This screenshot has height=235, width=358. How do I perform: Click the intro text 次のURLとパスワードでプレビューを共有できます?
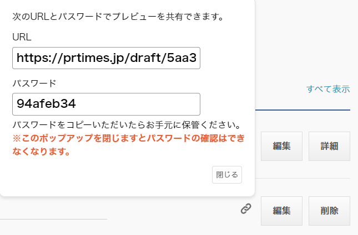pyautogui.click(x=118, y=17)
